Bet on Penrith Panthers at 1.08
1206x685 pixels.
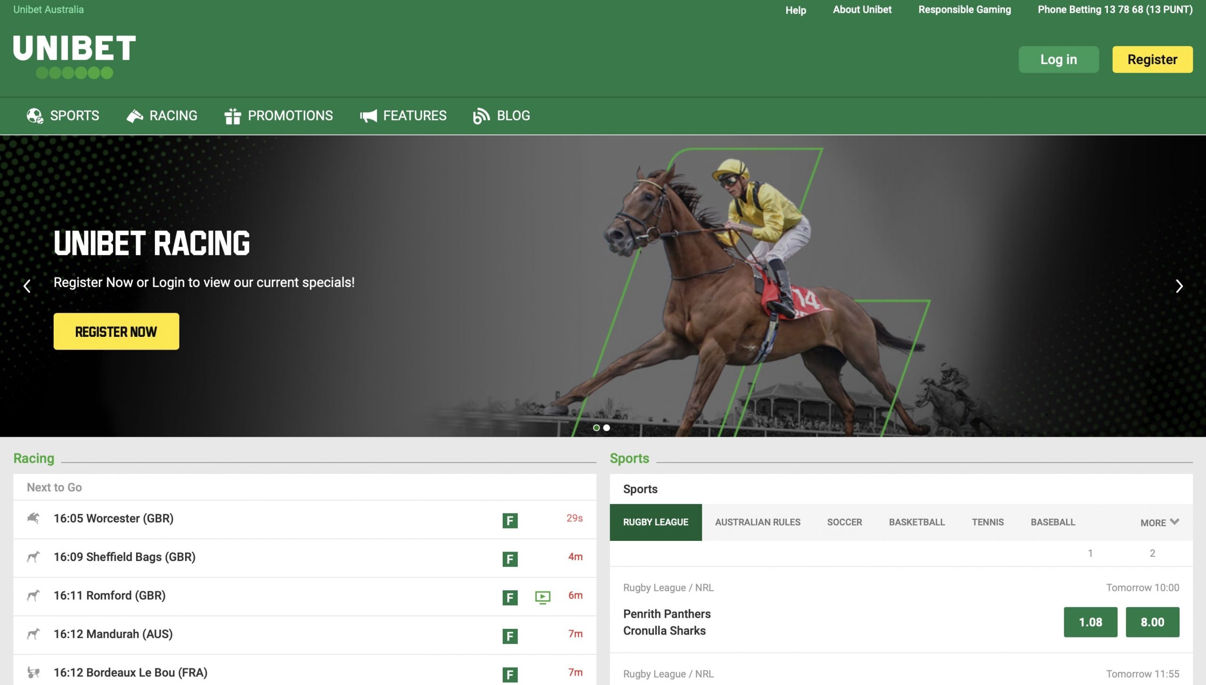coord(1091,622)
